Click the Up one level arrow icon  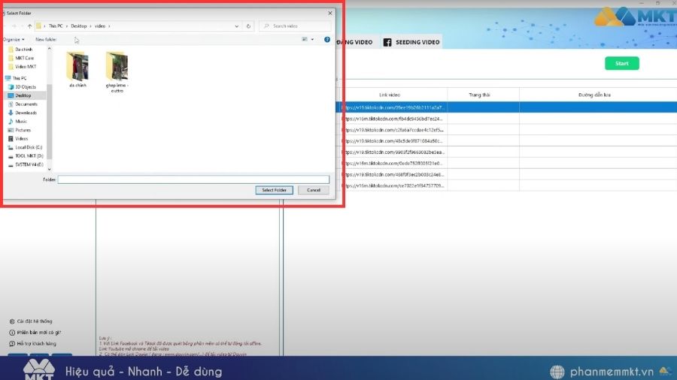point(29,26)
